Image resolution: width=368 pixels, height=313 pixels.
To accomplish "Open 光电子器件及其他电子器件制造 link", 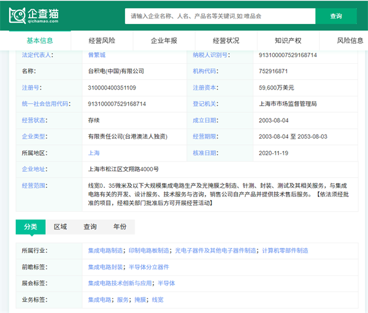I will (x=215, y=250).
